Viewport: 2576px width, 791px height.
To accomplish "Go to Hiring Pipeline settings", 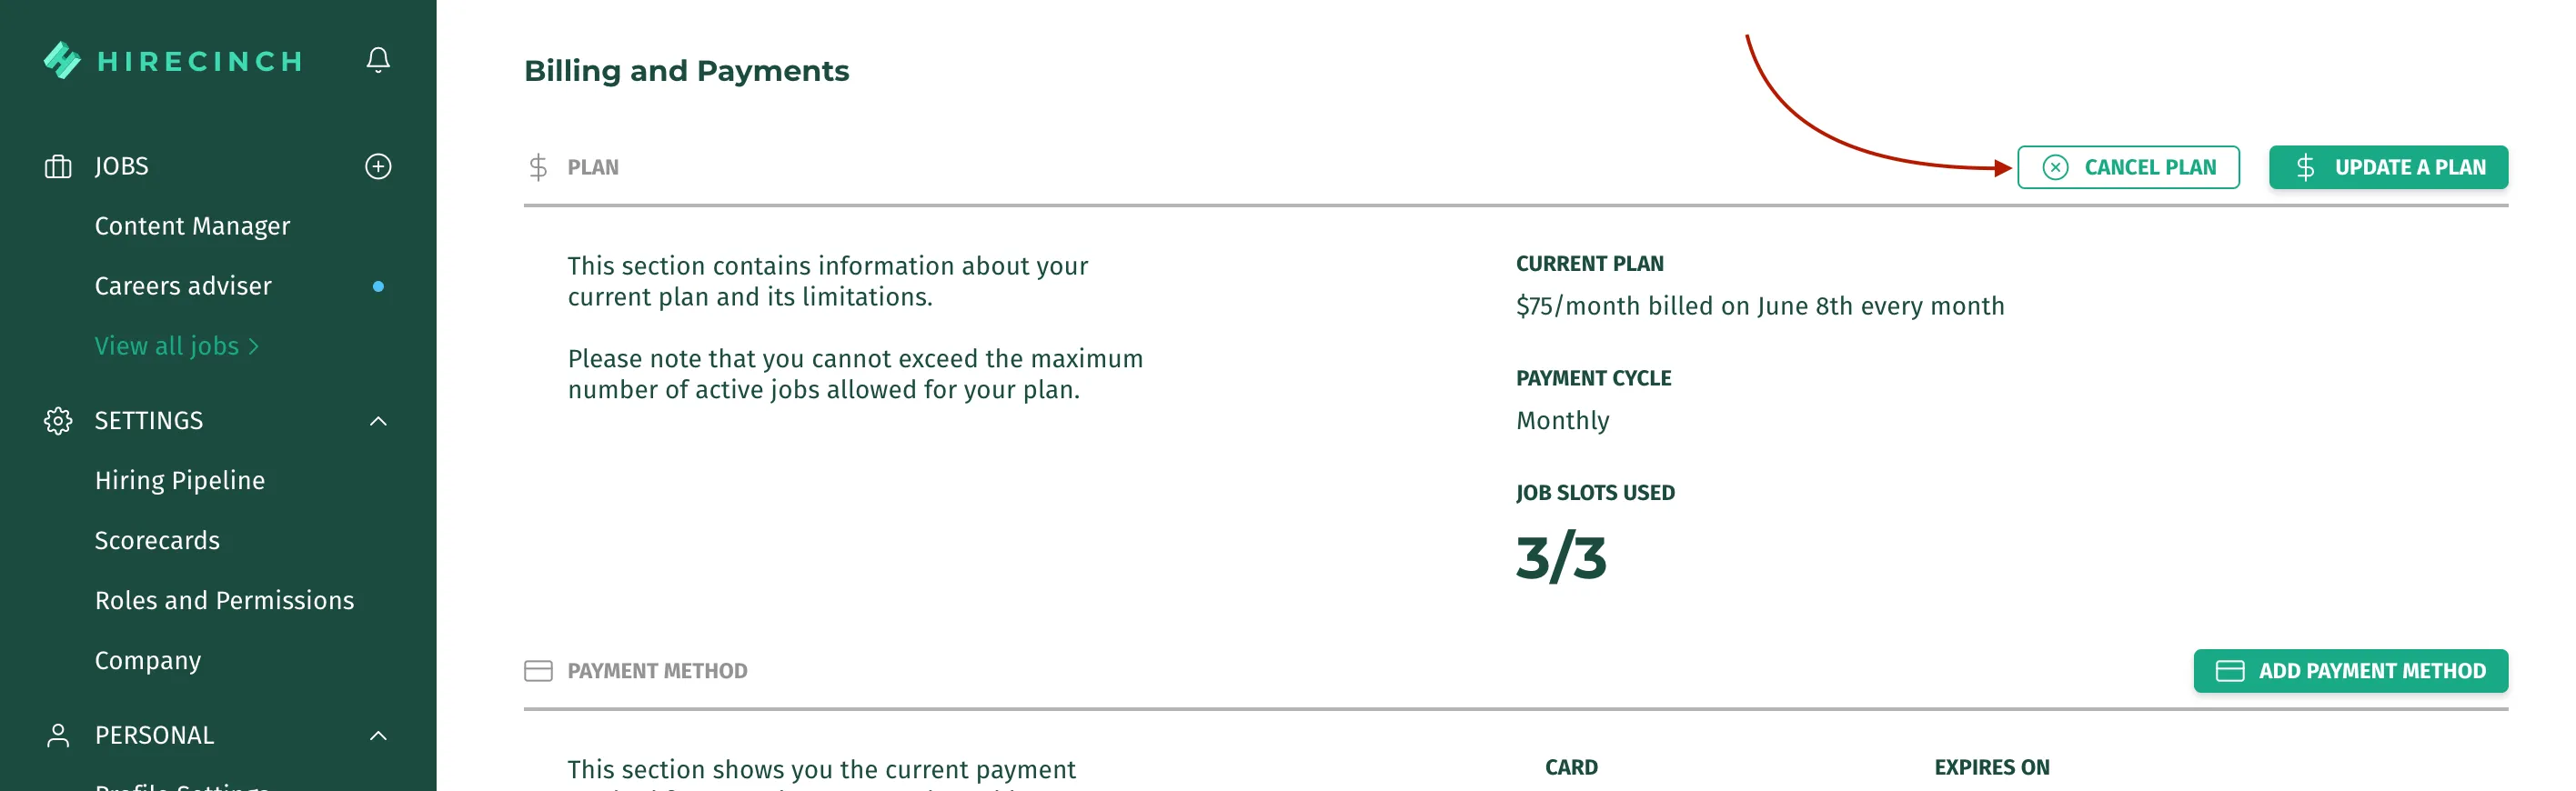I will 180,481.
